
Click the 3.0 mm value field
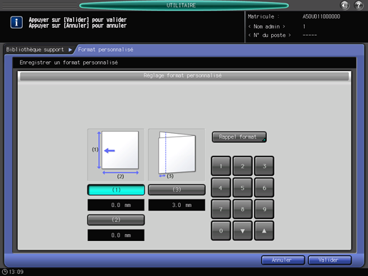177,205
